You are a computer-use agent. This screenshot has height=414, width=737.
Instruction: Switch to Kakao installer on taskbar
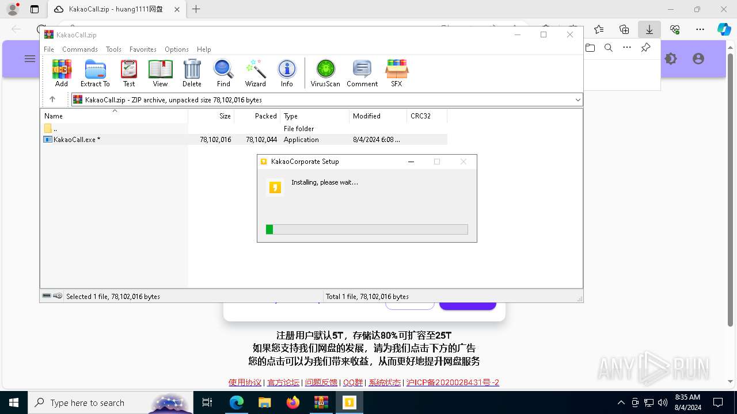coord(349,402)
